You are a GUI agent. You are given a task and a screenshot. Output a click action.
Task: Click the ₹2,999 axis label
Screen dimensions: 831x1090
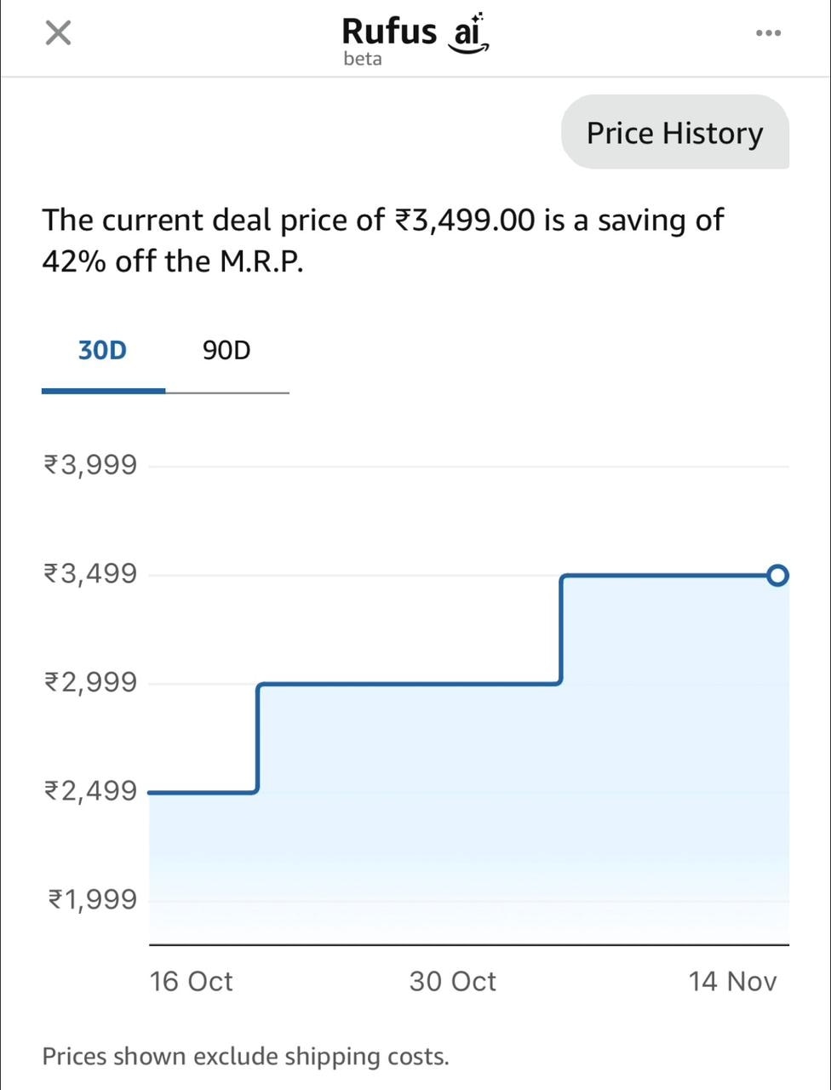pos(90,682)
